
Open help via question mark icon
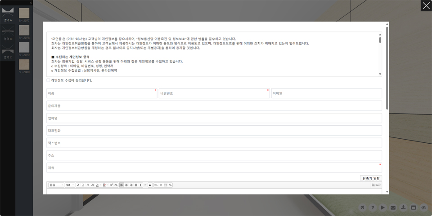[x=373, y=207]
